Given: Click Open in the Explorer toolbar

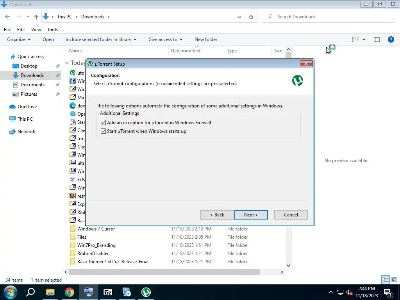Looking at the screenshot, I should [x=48, y=39].
